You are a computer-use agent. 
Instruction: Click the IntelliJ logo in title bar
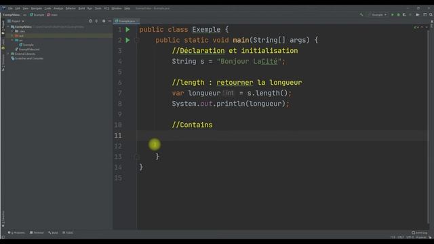pos(3,8)
